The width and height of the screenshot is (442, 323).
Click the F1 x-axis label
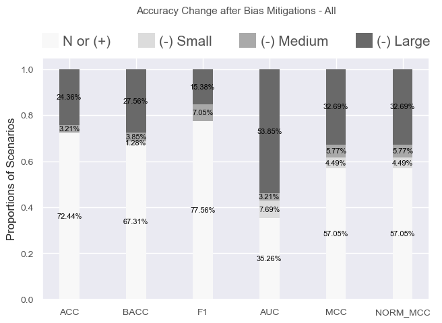pyautogui.click(x=202, y=312)
